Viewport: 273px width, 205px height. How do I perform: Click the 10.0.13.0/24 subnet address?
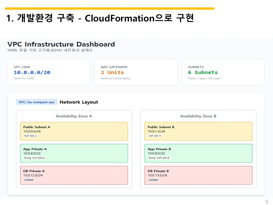coord(157,175)
